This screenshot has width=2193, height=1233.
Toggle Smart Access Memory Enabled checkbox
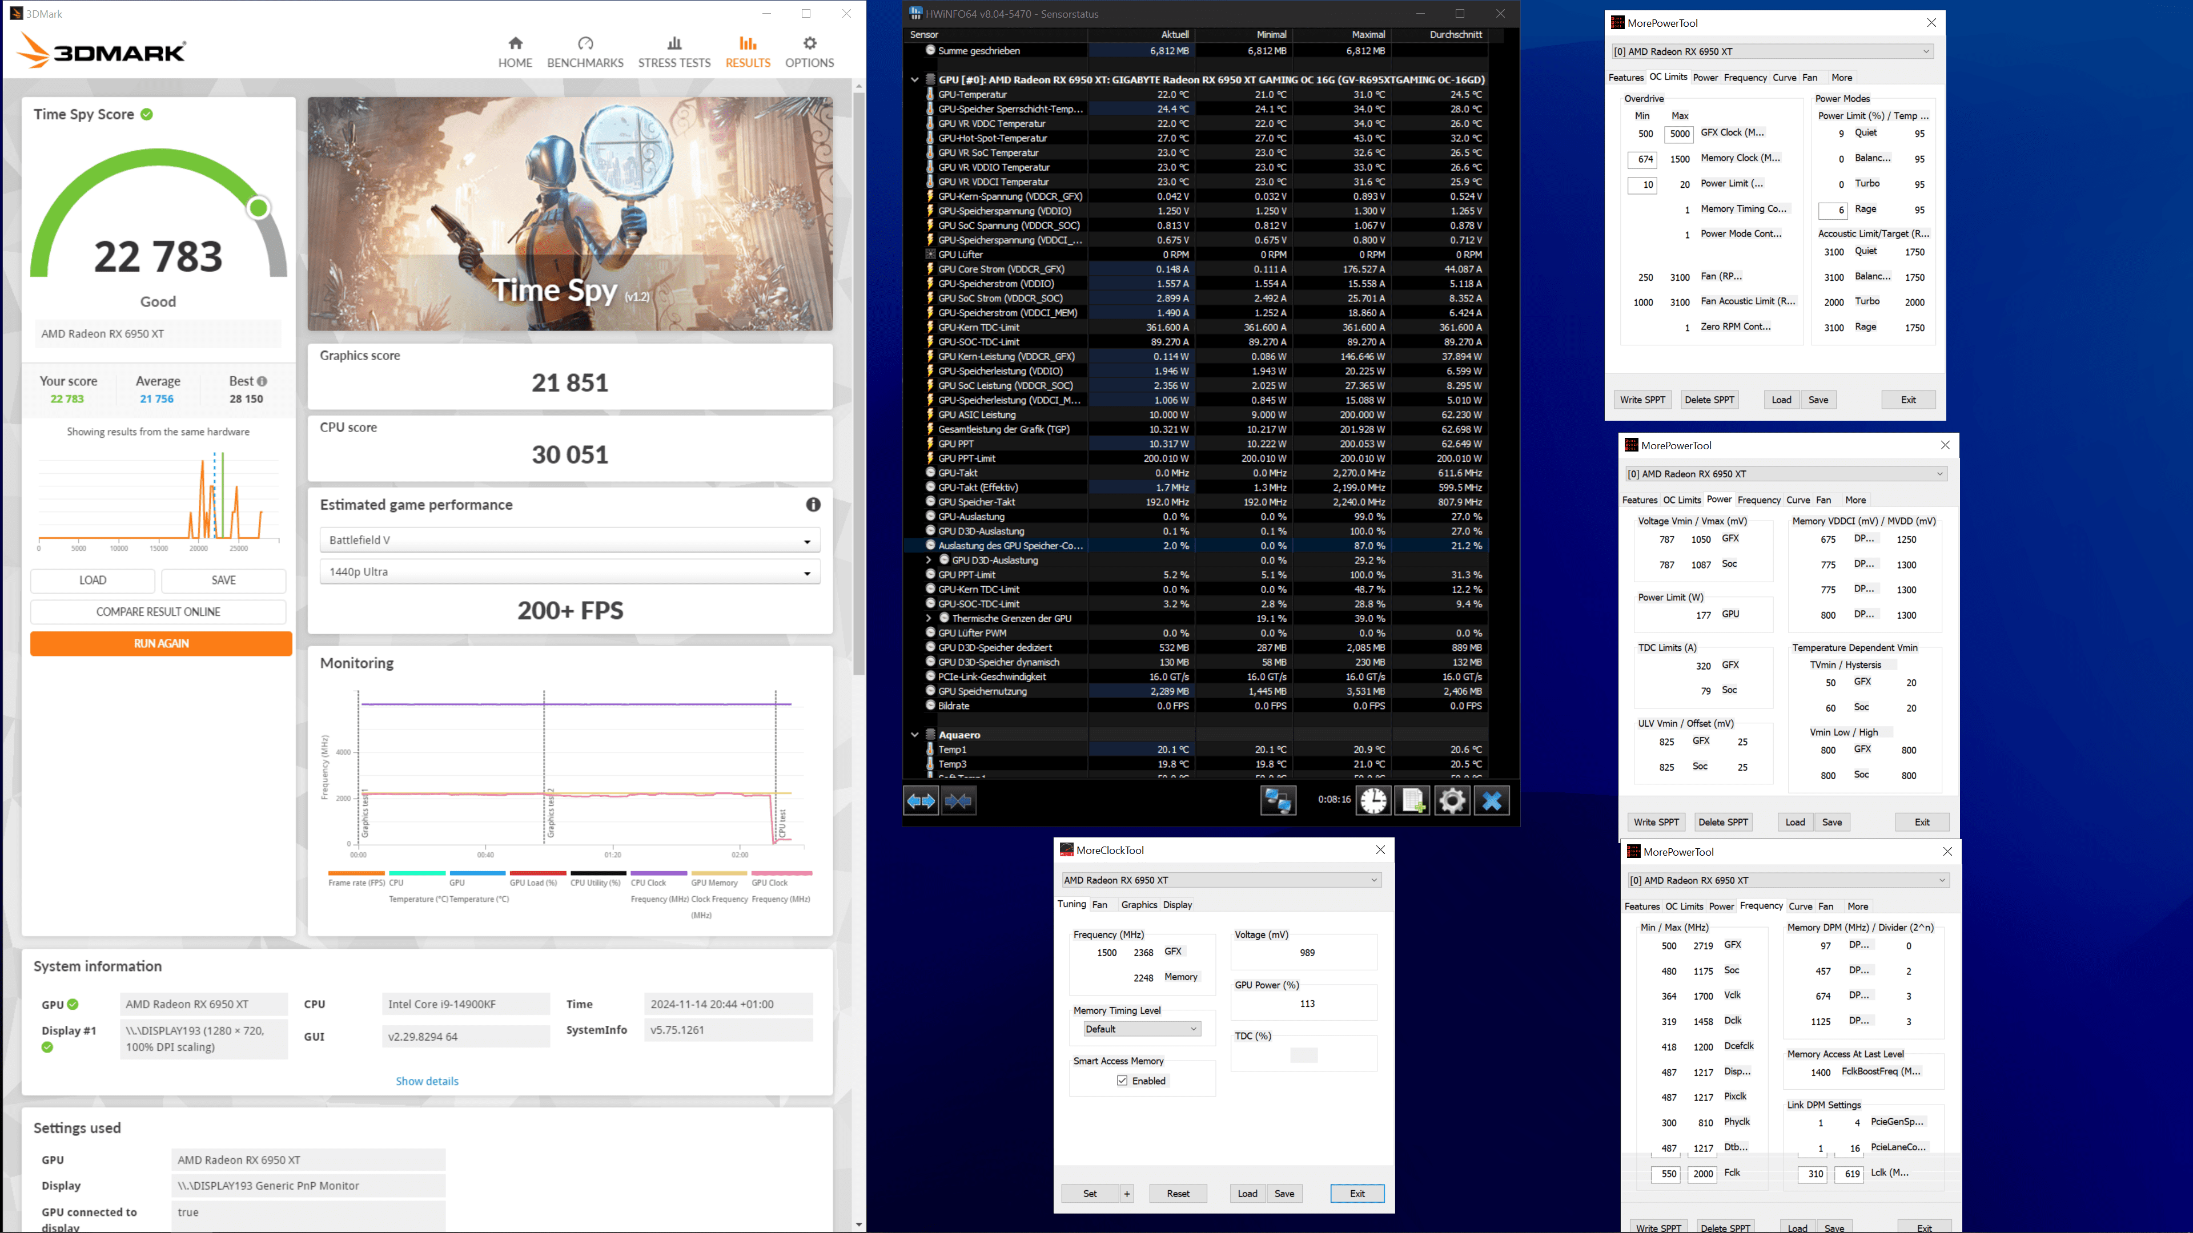point(1122,1081)
